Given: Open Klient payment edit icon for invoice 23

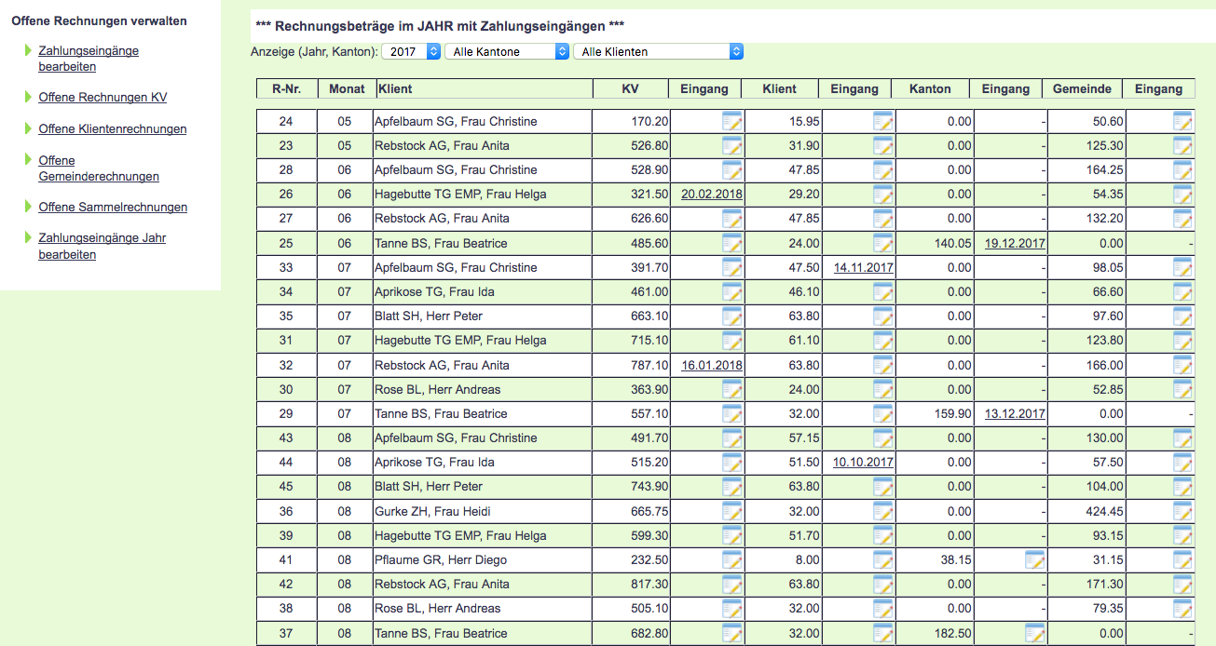Looking at the screenshot, I should [x=882, y=145].
